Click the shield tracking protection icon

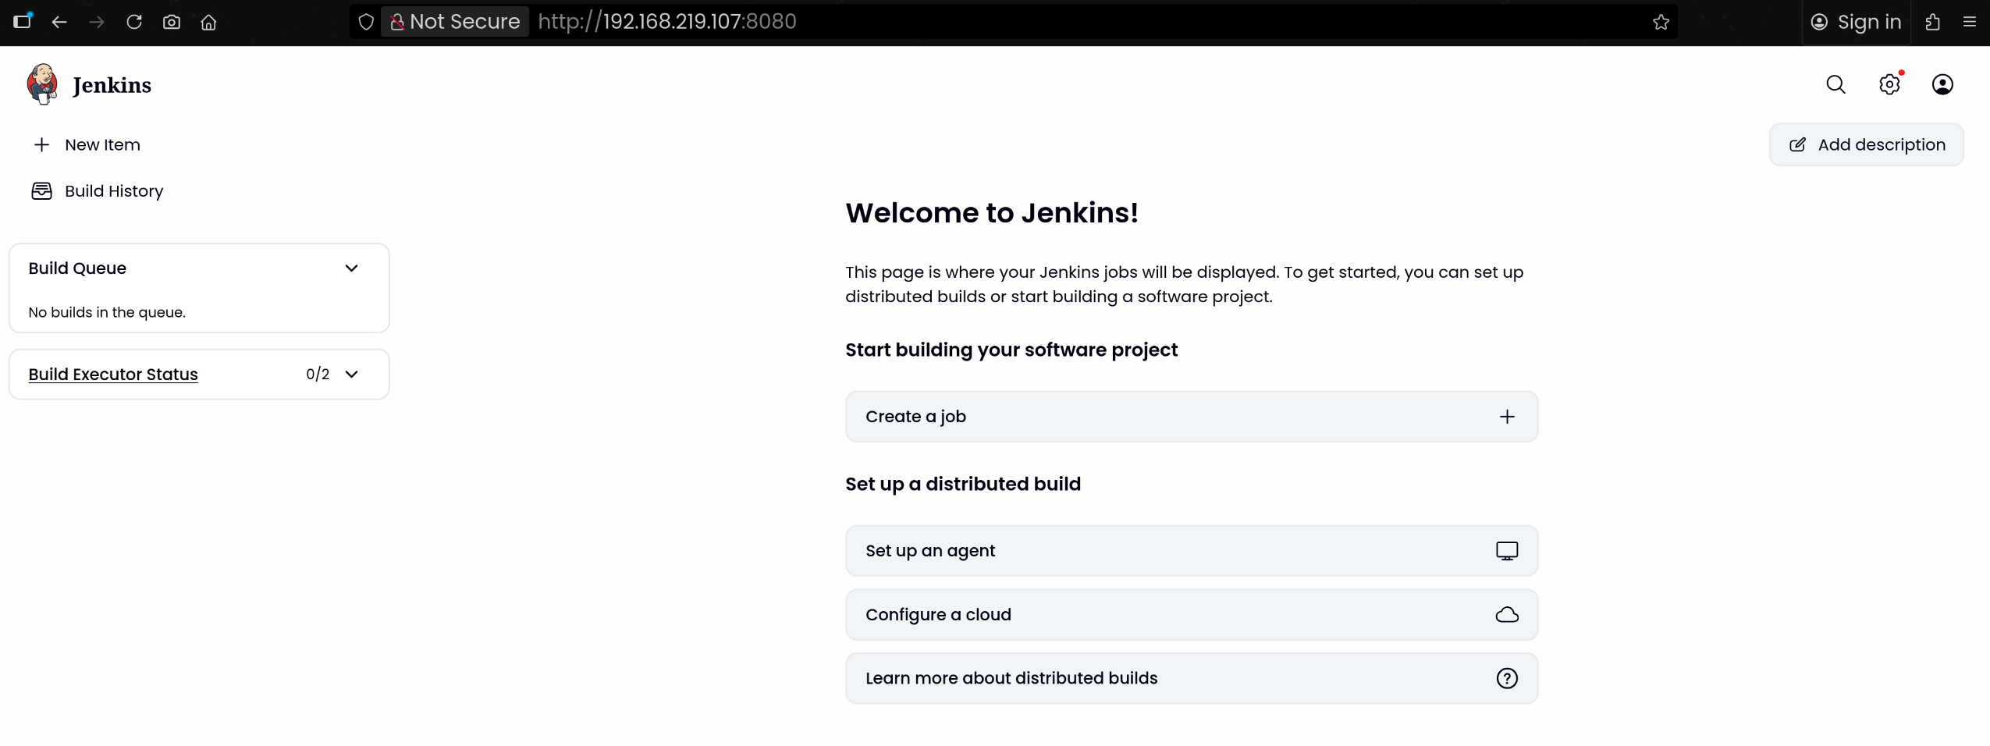point(366,22)
